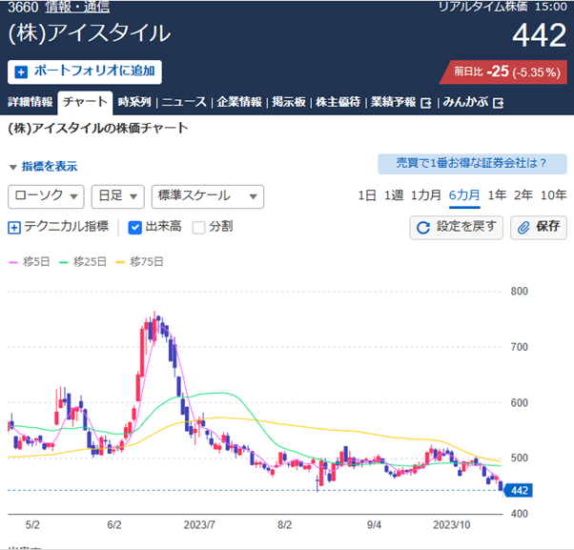Switch to the 詳細情報 tab

[x=30, y=102]
